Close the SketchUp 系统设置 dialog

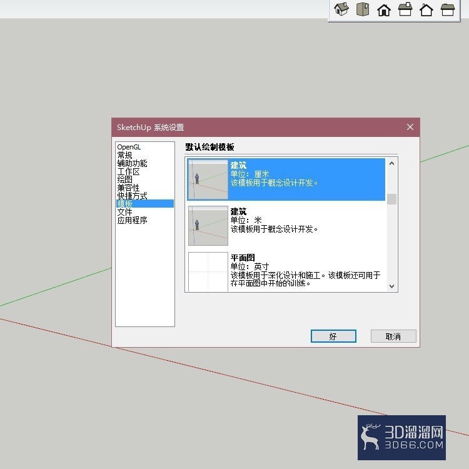410,127
